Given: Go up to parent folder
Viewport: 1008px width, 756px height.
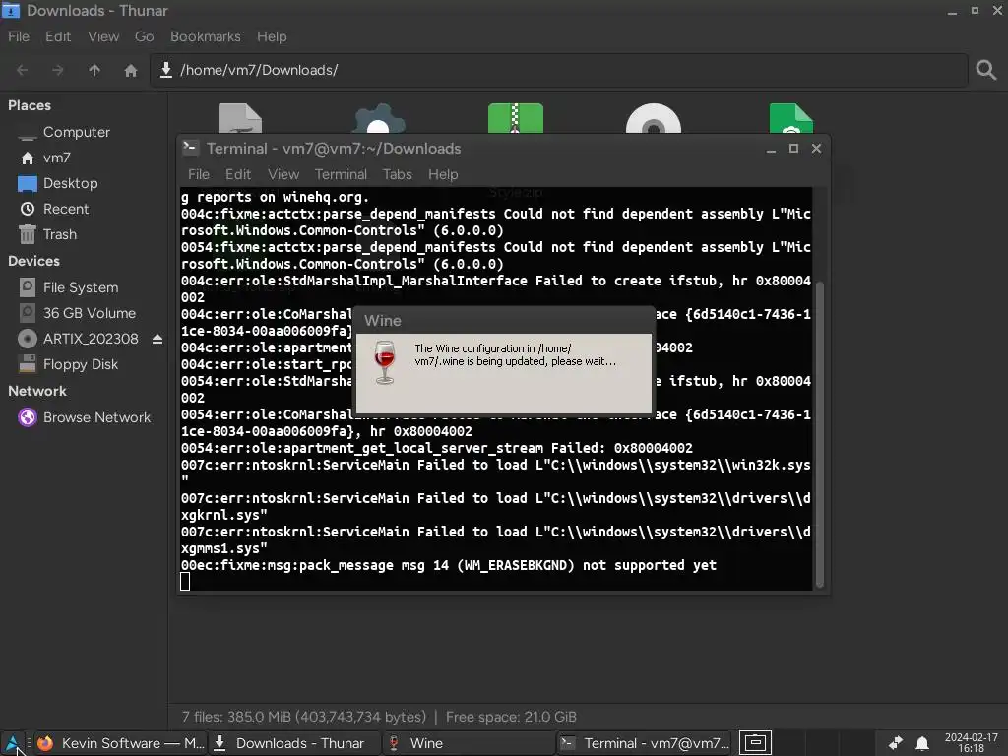Looking at the screenshot, I should 94,70.
